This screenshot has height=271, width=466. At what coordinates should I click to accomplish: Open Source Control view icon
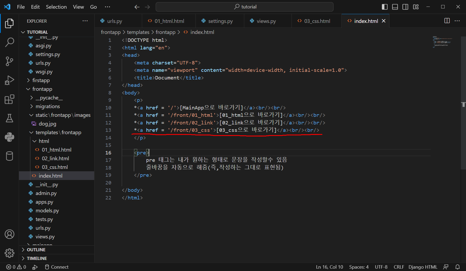tap(9, 61)
